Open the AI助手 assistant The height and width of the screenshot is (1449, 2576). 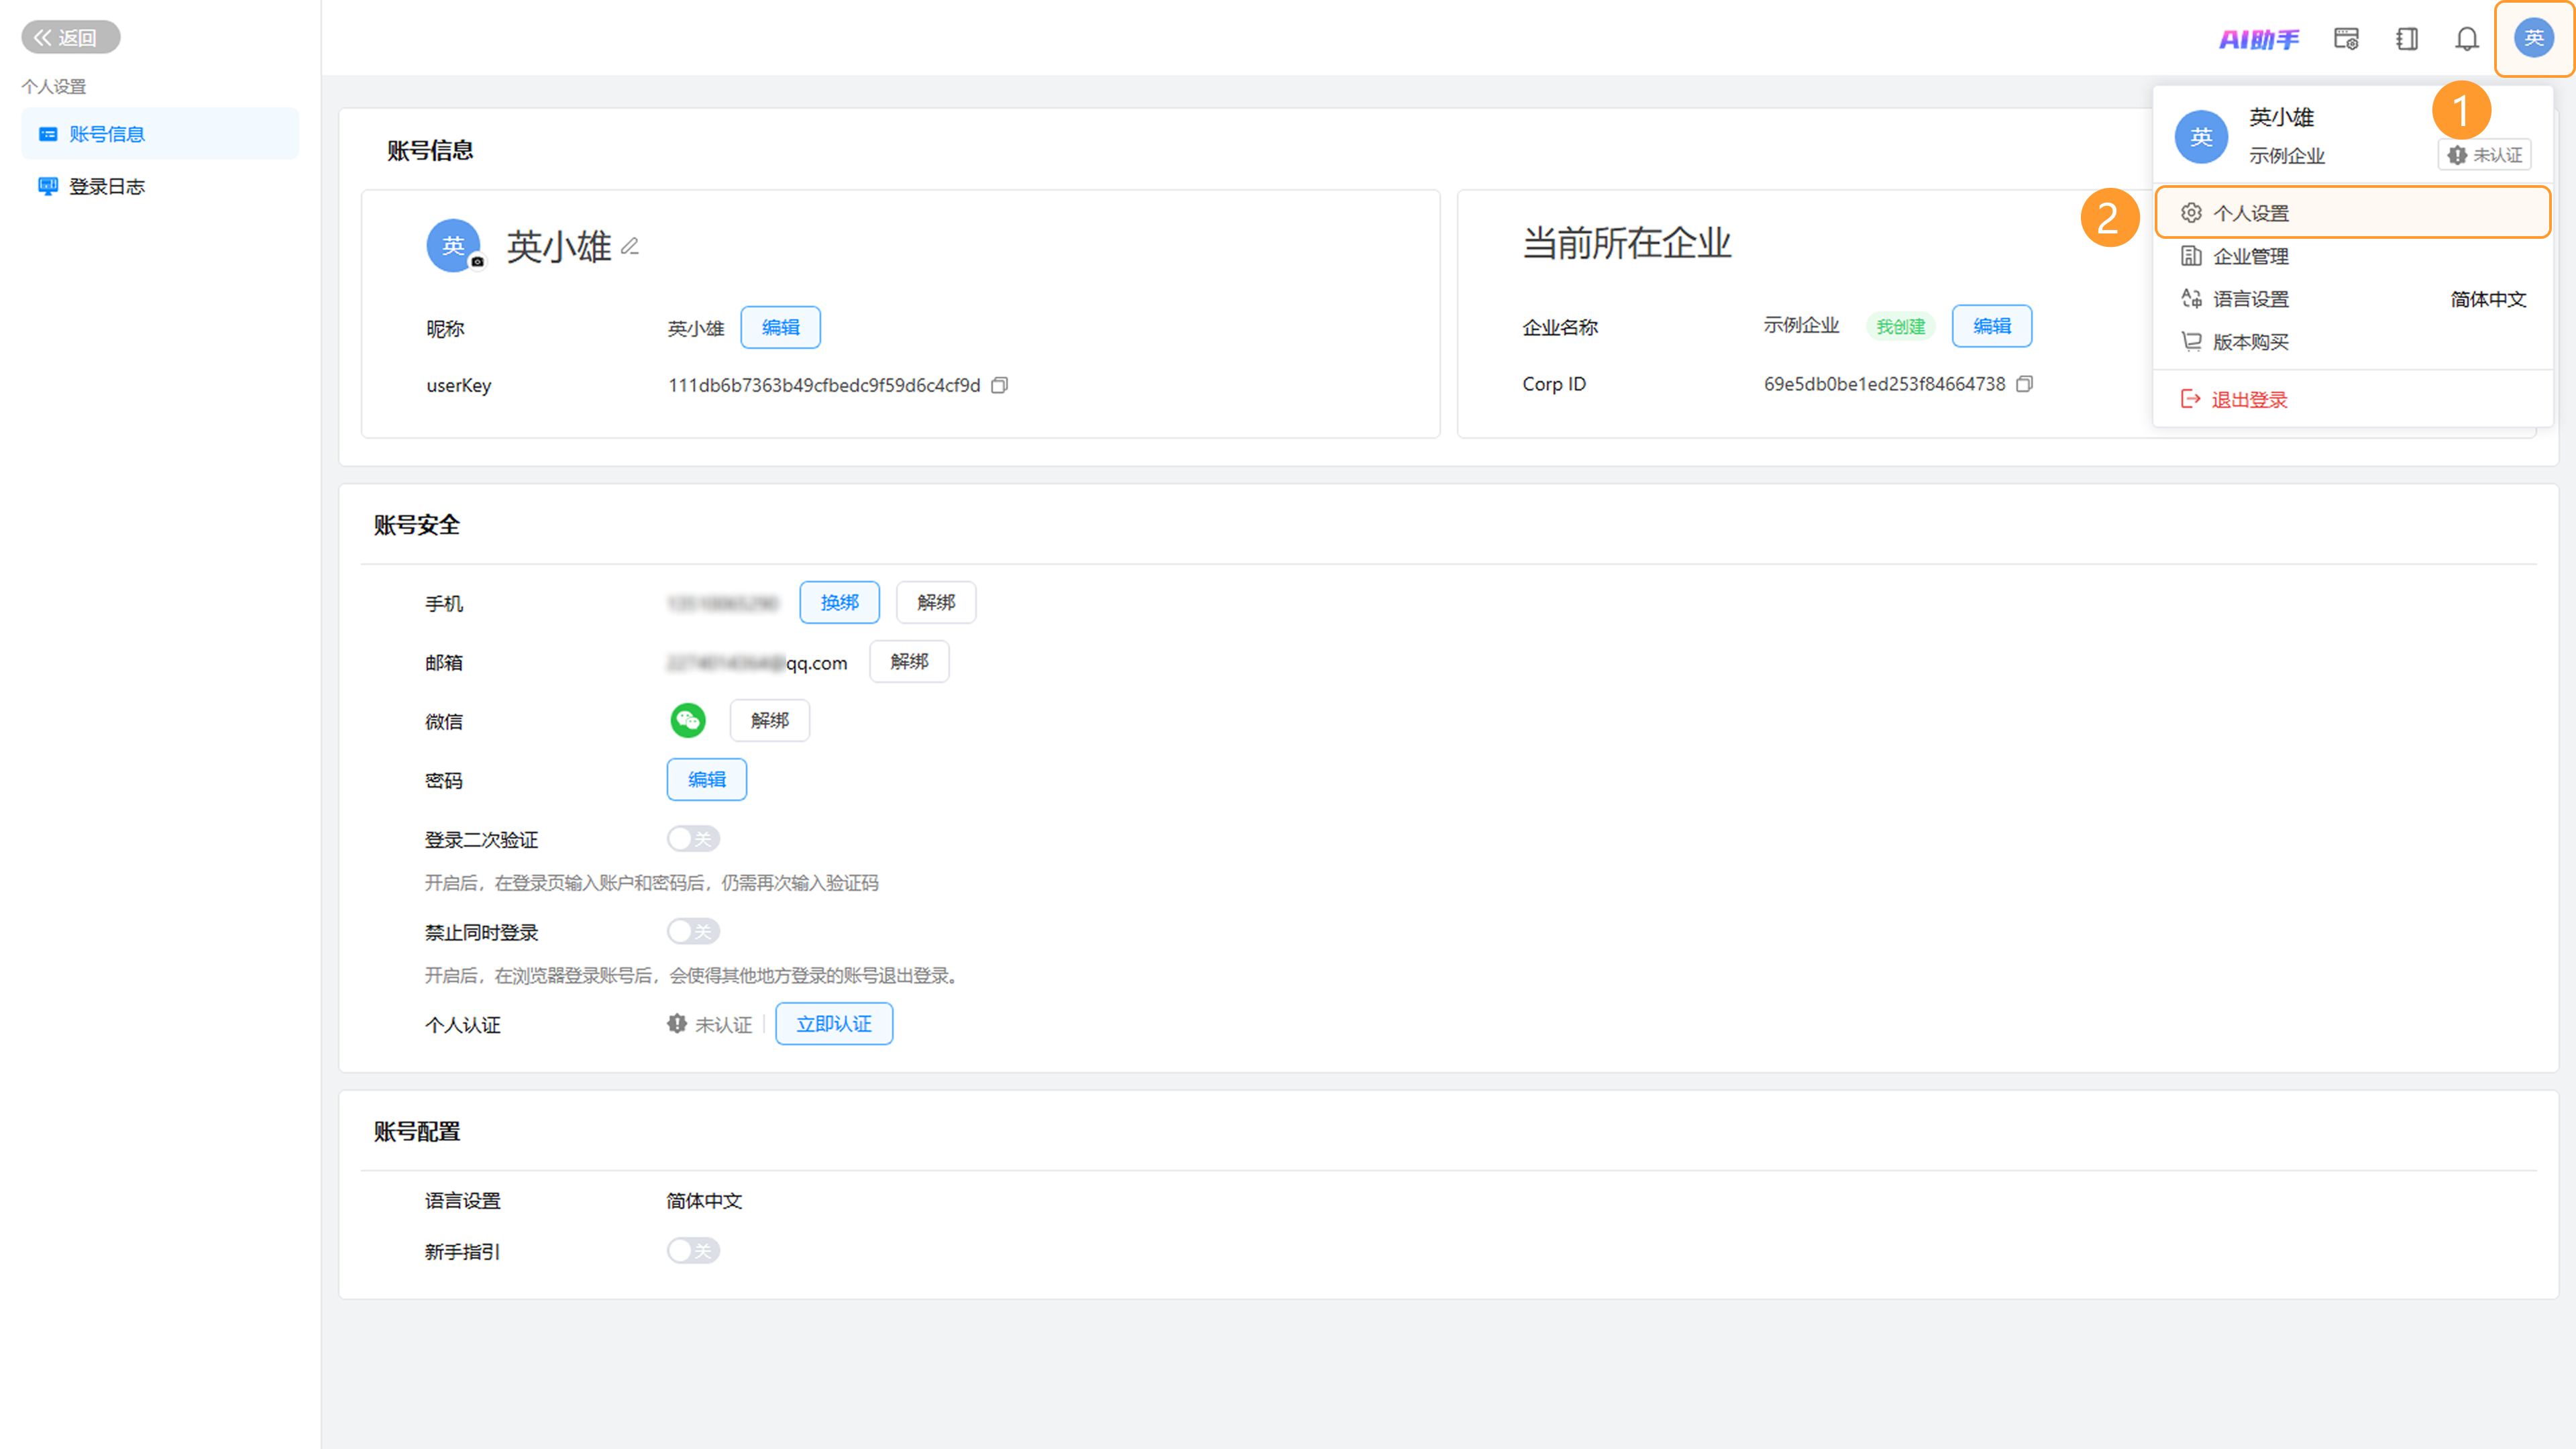point(2259,39)
